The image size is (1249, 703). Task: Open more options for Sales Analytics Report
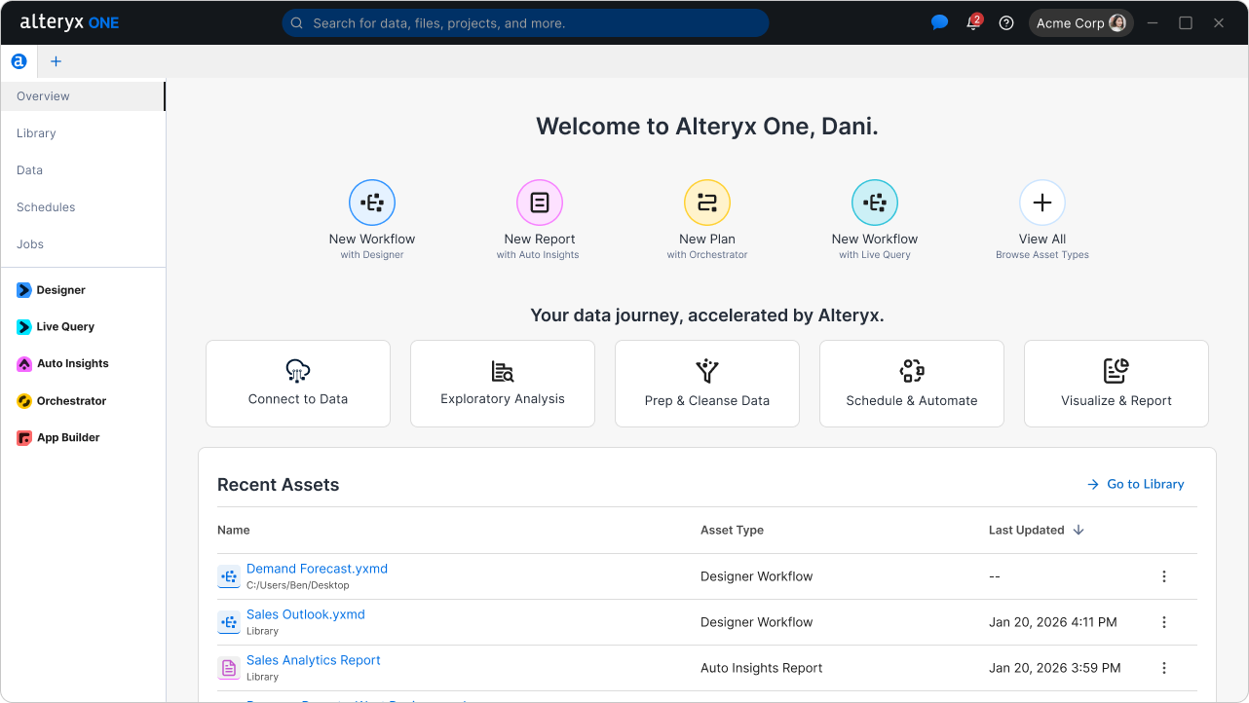pos(1163,668)
